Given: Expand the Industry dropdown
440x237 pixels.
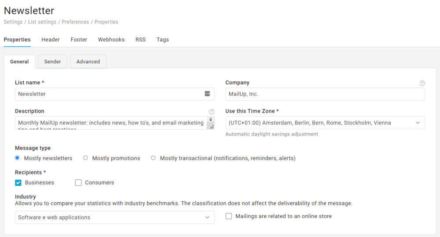Looking at the screenshot, I should pos(114,217).
